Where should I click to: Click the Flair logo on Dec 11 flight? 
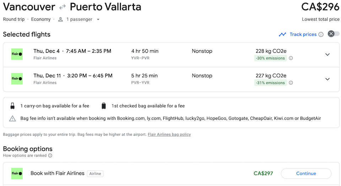coord(17,79)
